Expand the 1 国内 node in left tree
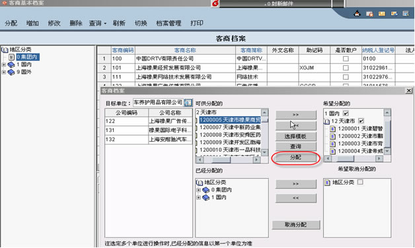This screenshot has width=415, height=248. (4, 65)
